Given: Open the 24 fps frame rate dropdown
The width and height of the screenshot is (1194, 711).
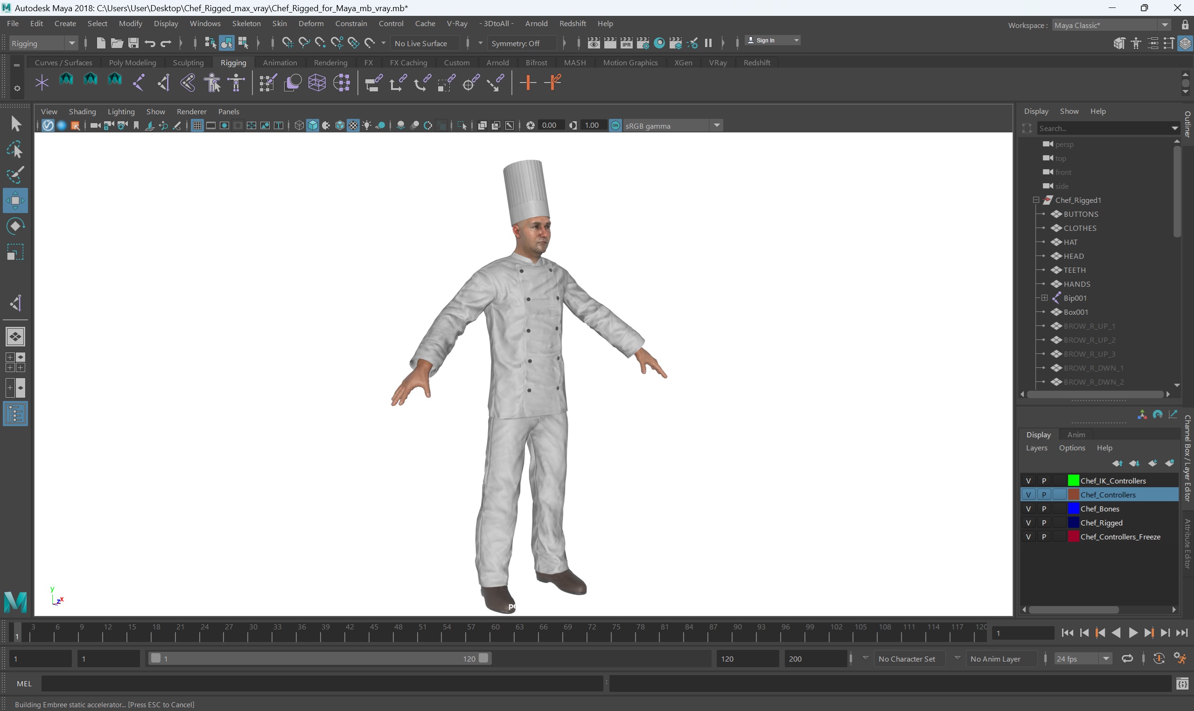Looking at the screenshot, I should click(1082, 659).
